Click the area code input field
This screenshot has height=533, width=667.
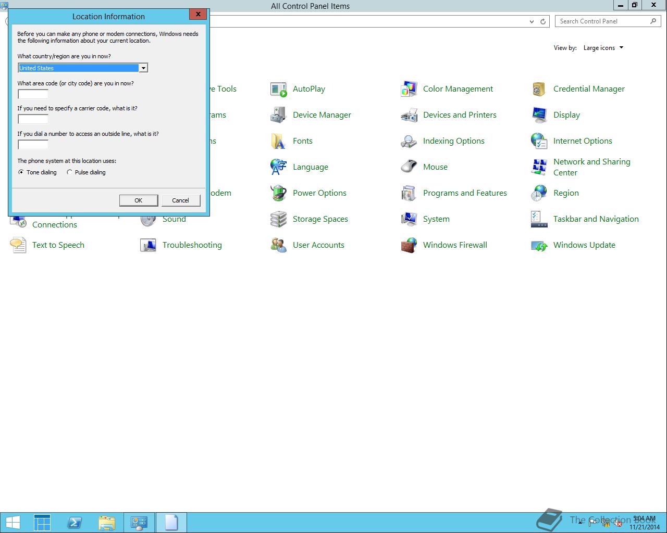[x=33, y=94]
